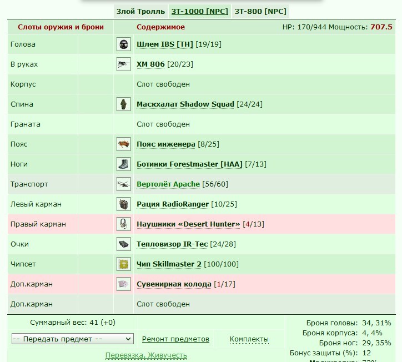Click the Ремонт предметов link
Viewport: 402px width, 362px height.
pos(175,339)
